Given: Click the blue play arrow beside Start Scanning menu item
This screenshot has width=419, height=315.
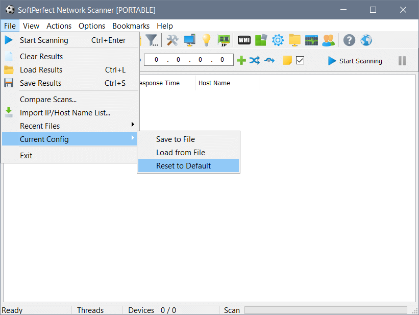Looking at the screenshot, I should [x=9, y=40].
